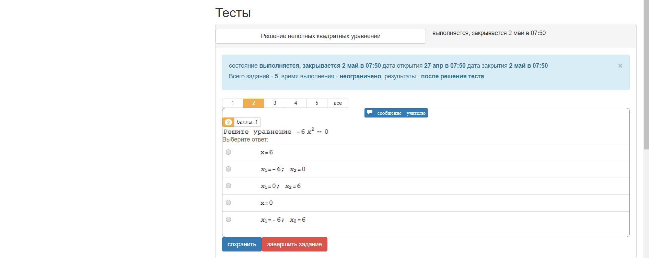The image size is (649, 258).
Task: Select the x=0 radio option
Action: [229, 203]
